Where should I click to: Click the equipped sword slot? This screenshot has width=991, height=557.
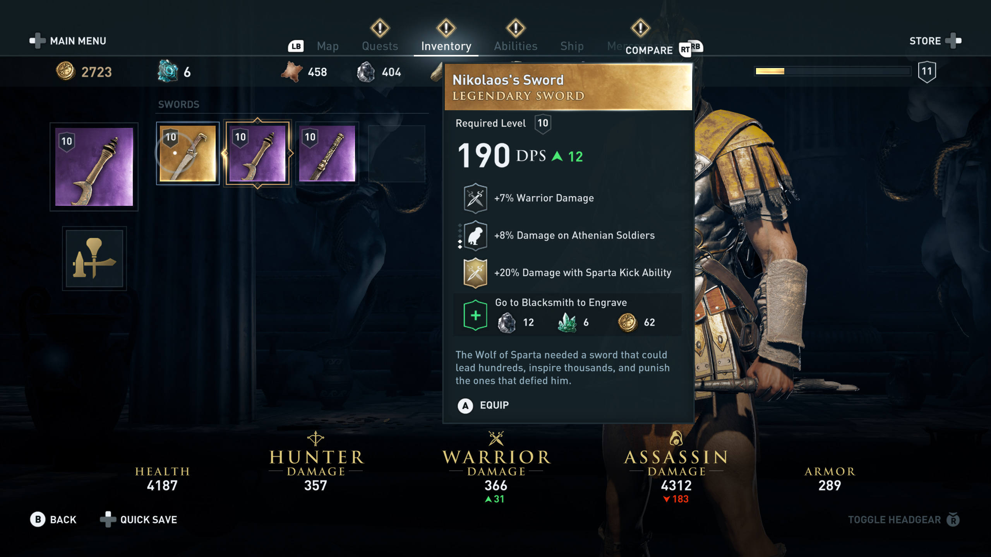(94, 167)
